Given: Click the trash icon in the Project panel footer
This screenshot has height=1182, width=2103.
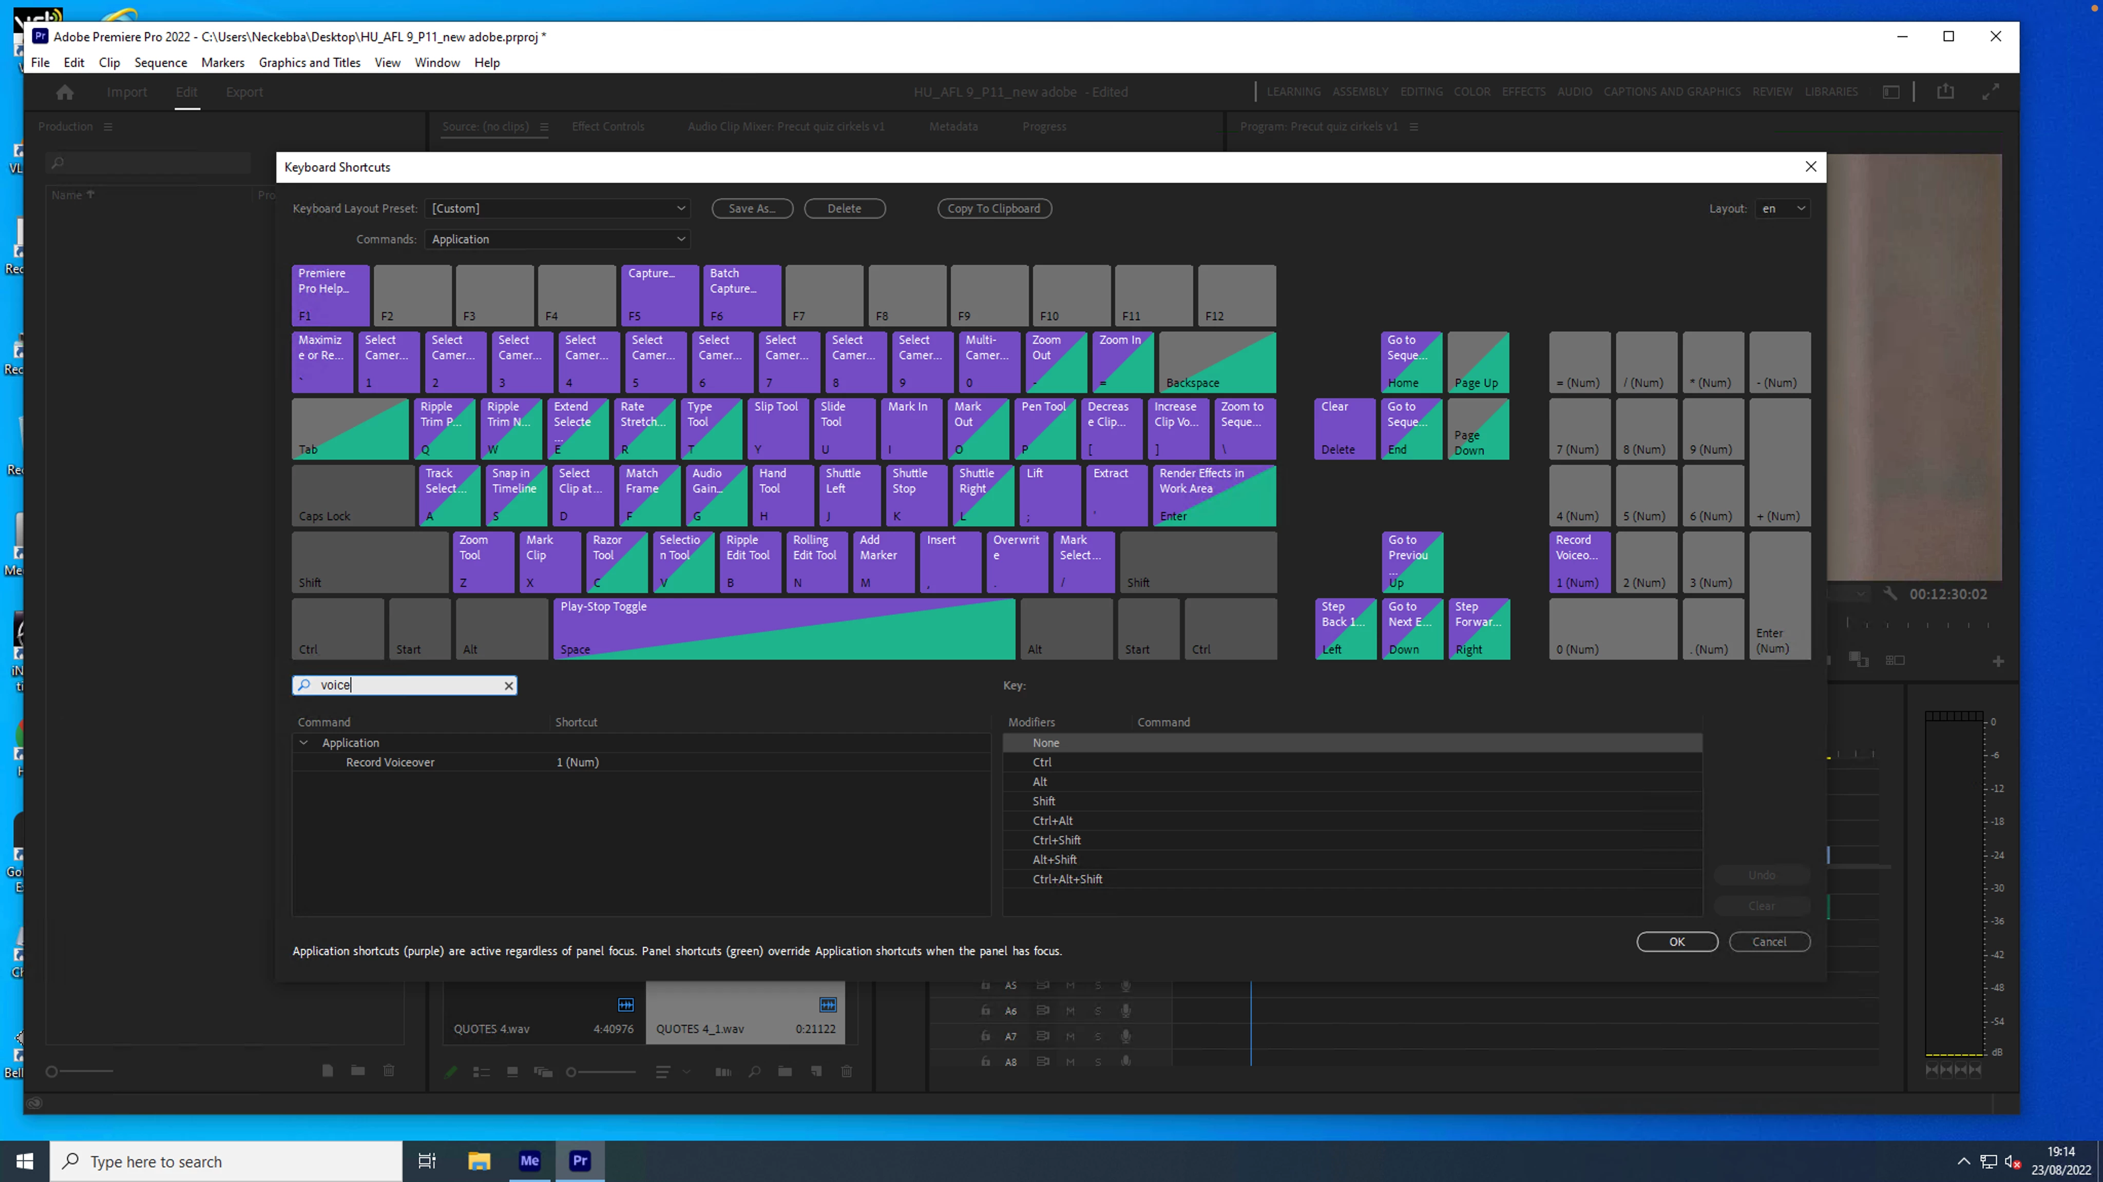Looking at the screenshot, I should tap(847, 1071).
